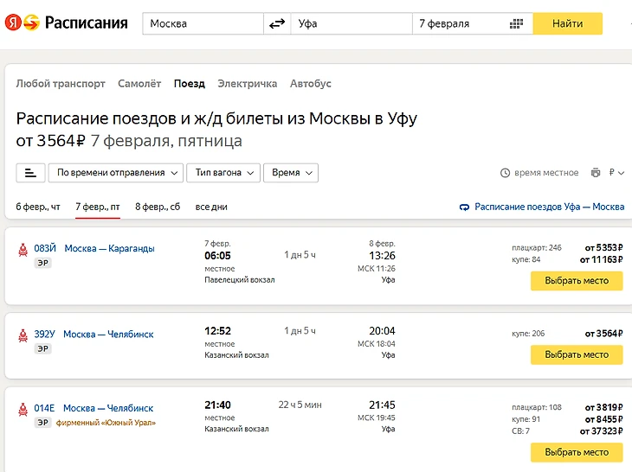632x472 pixels.
Task: Click the filter list icon button
Action: [30, 173]
